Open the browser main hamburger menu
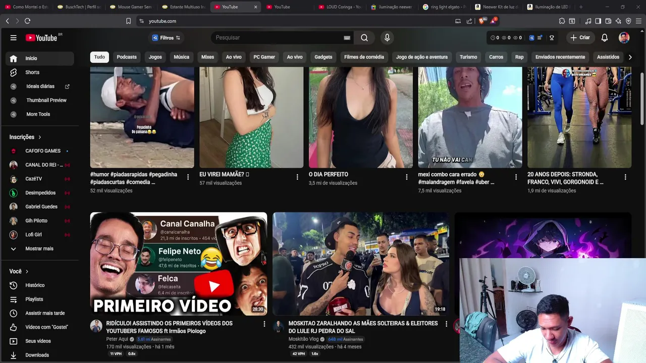This screenshot has width=646, height=363. point(638,21)
